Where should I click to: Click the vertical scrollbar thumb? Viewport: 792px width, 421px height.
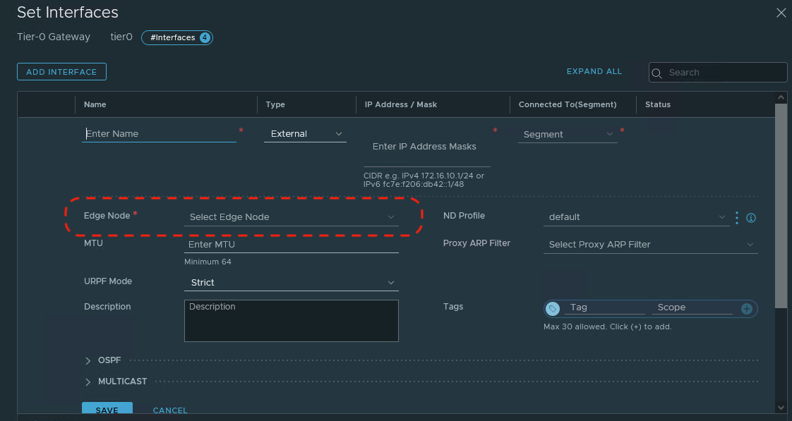tap(780, 205)
